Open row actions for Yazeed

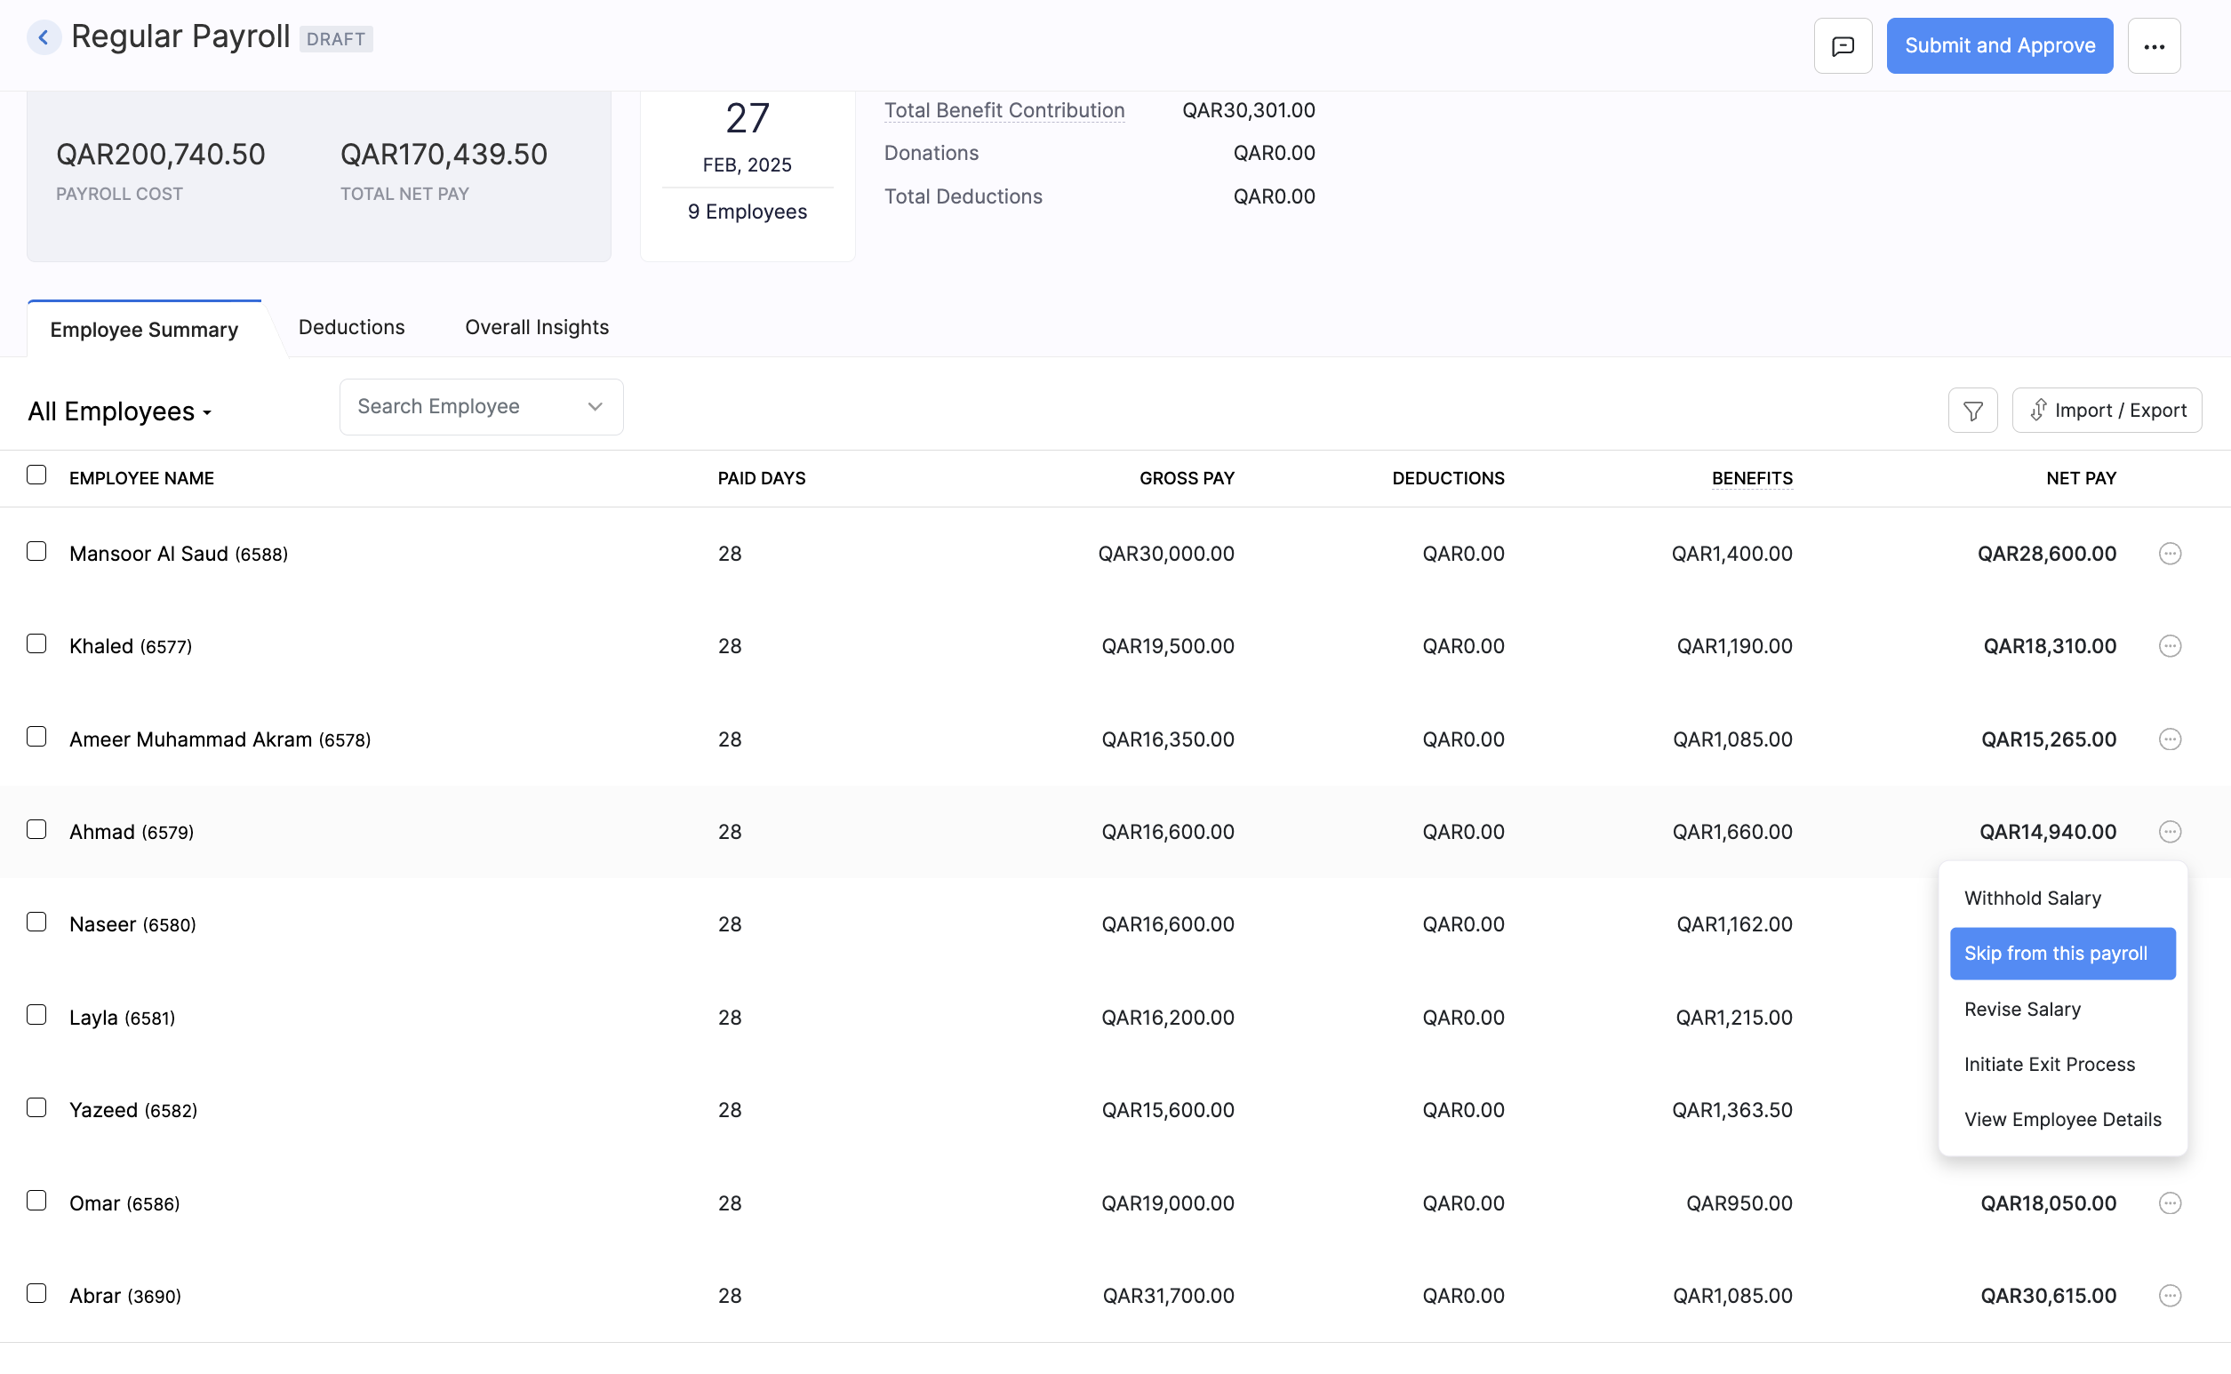(x=2170, y=1108)
